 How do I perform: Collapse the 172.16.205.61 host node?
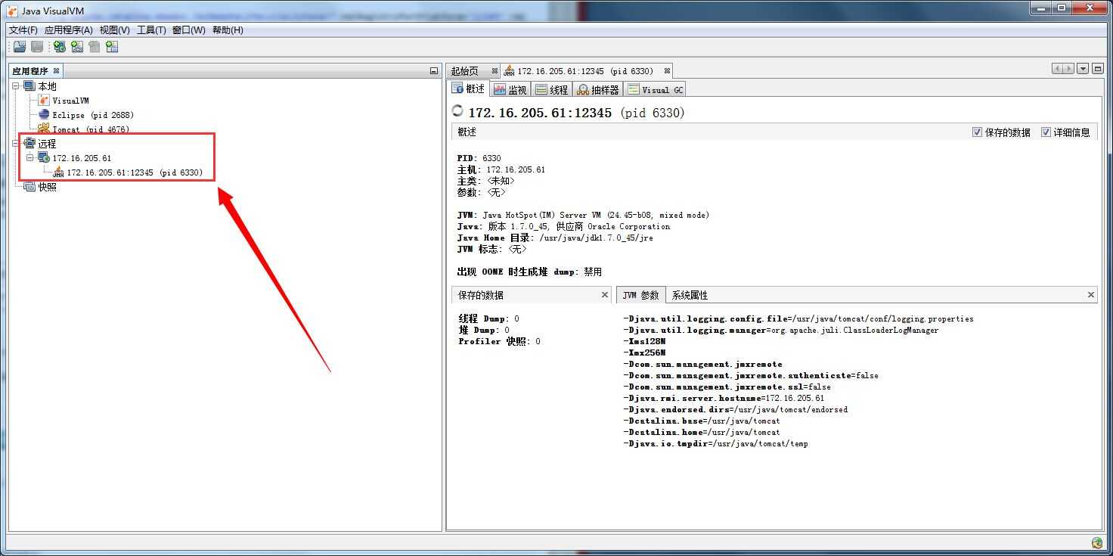[30, 158]
